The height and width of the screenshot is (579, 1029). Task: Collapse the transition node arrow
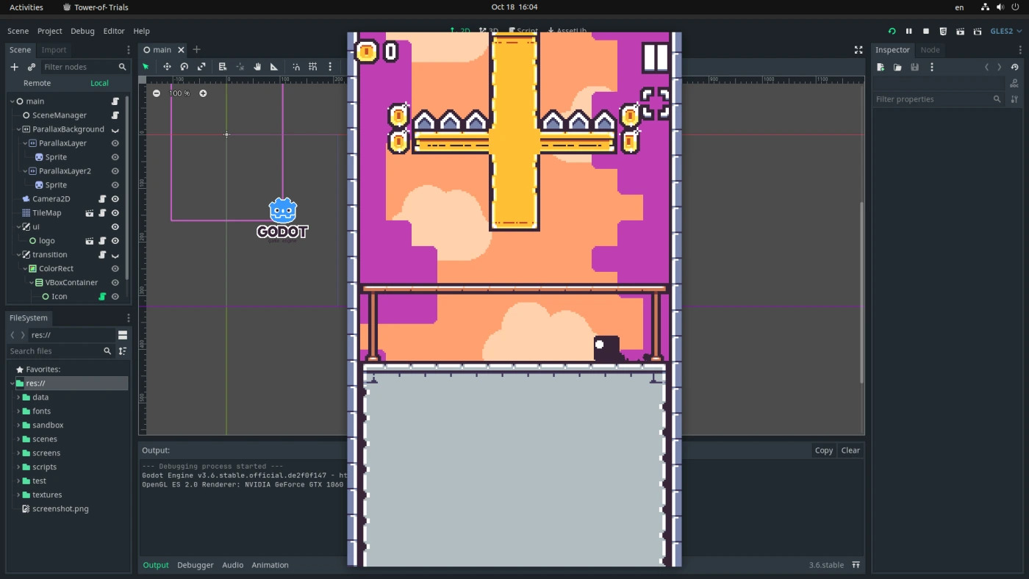(18, 255)
